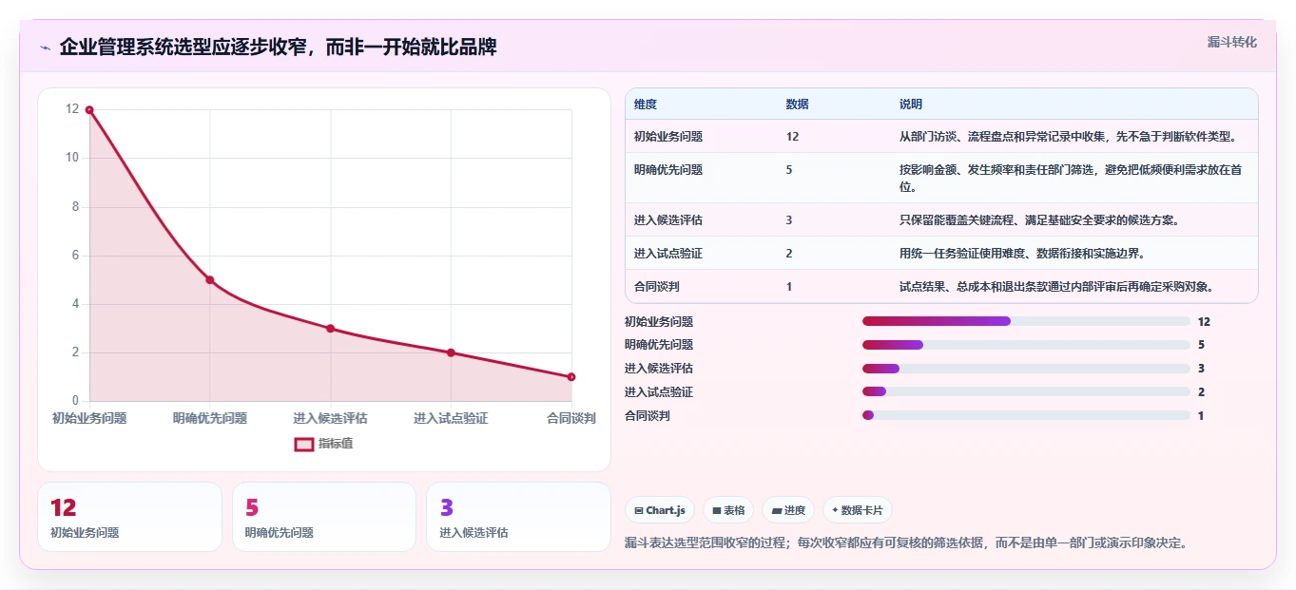The width and height of the screenshot is (1296, 590).
Task: Open the data card showing 3
Action: click(x=518, y=517)
